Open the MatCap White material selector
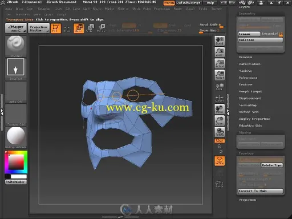The image size is (292, 219). 16,137
